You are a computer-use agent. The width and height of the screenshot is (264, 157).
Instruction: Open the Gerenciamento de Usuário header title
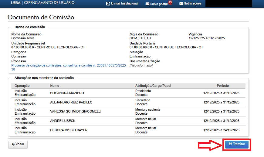click(x=49, y=3)
